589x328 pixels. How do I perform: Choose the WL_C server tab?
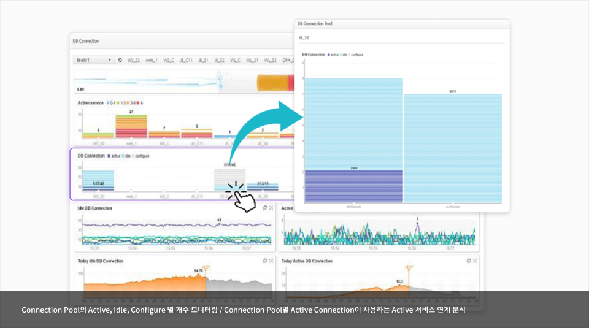pyautogui.click(x=235, y=60)
